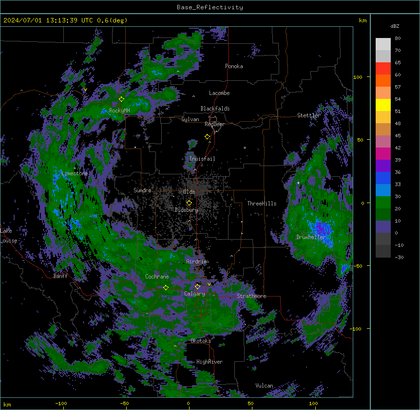Click the Base_Reflectivity title text
Viewport: 420px width, 410px height.
(210, 7)
